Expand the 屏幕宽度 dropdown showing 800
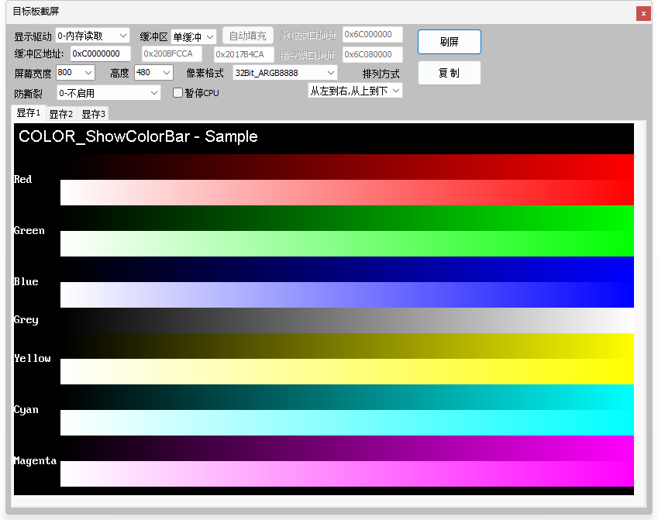This screenshot has height=520, width=658. 75,73
